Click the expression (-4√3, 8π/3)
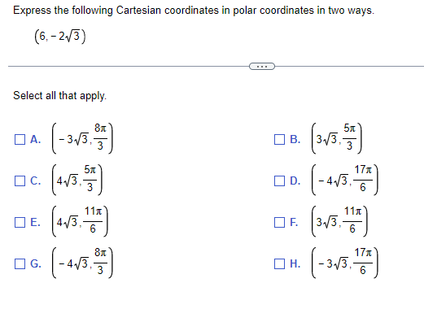 [82, 263]
